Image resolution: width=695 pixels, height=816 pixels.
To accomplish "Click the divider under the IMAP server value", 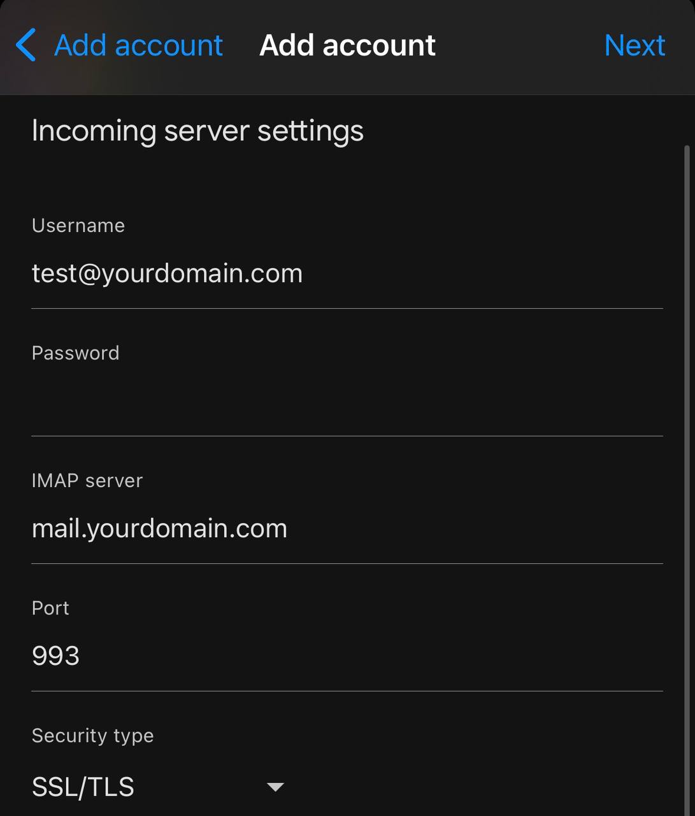I will click(x=347, y=564).
